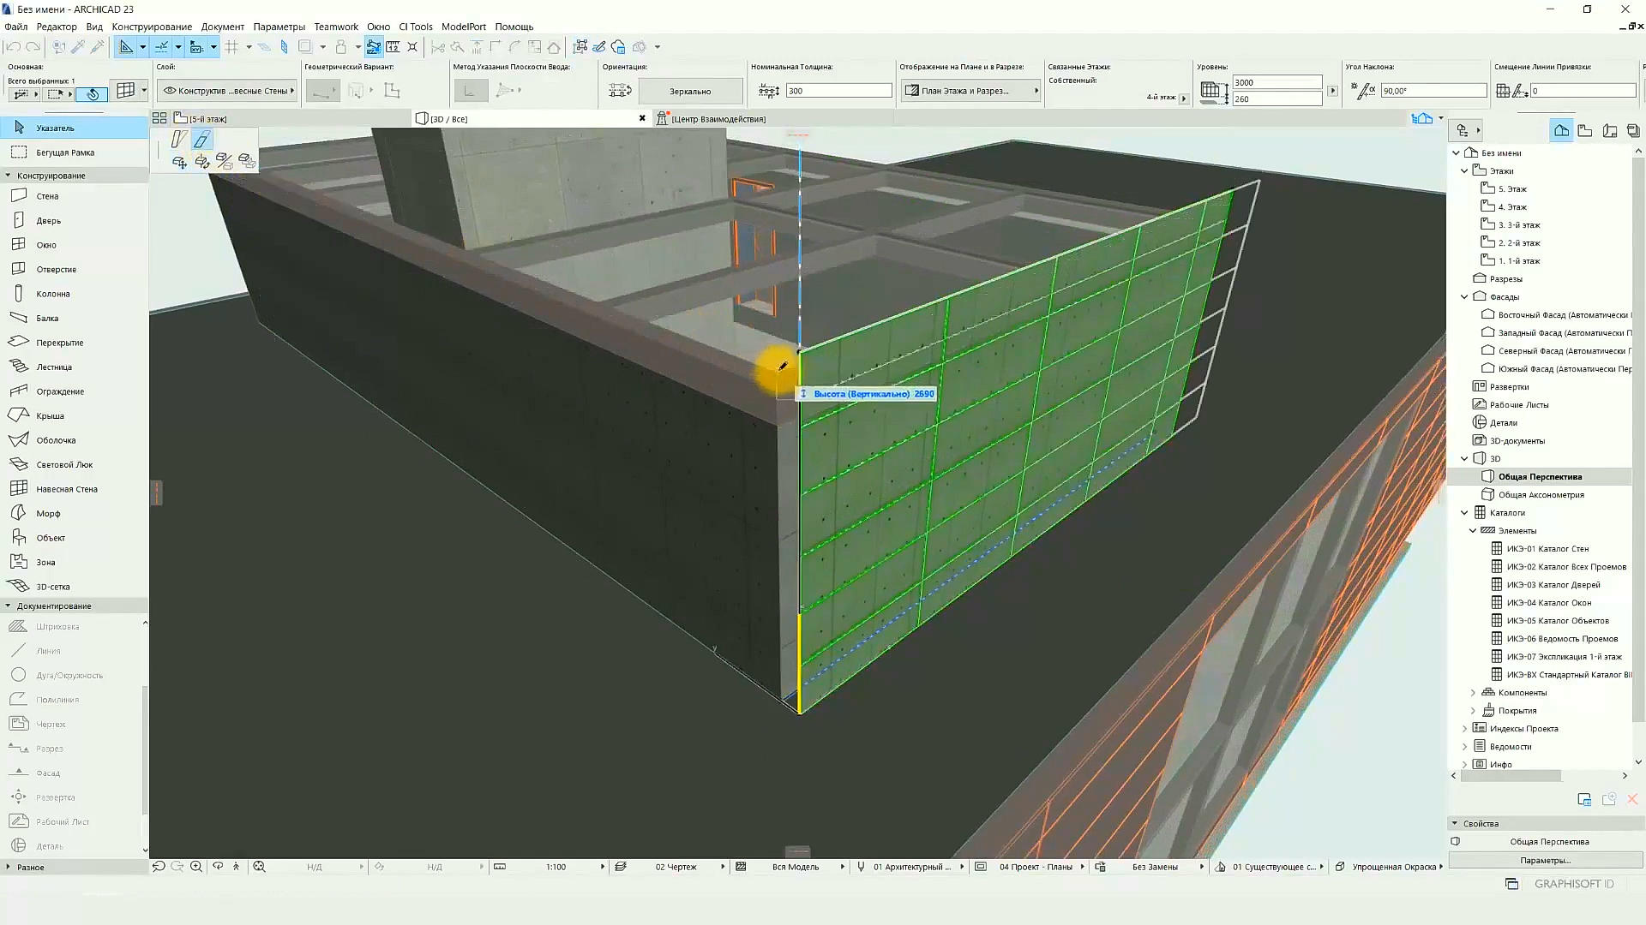Click the Параметры... button
Viewport: 1646px width, 925px height.
tap(1545, 860)
